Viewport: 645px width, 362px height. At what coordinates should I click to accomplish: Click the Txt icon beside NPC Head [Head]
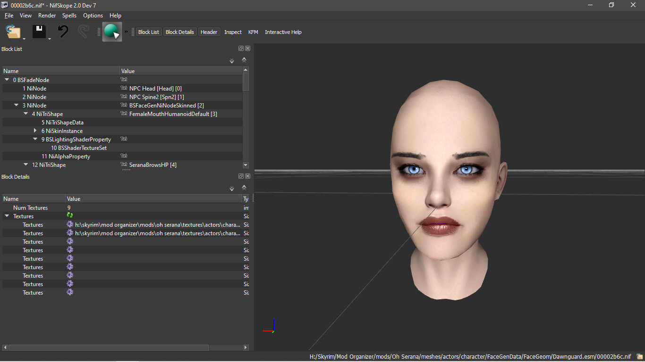pos(124,88)
